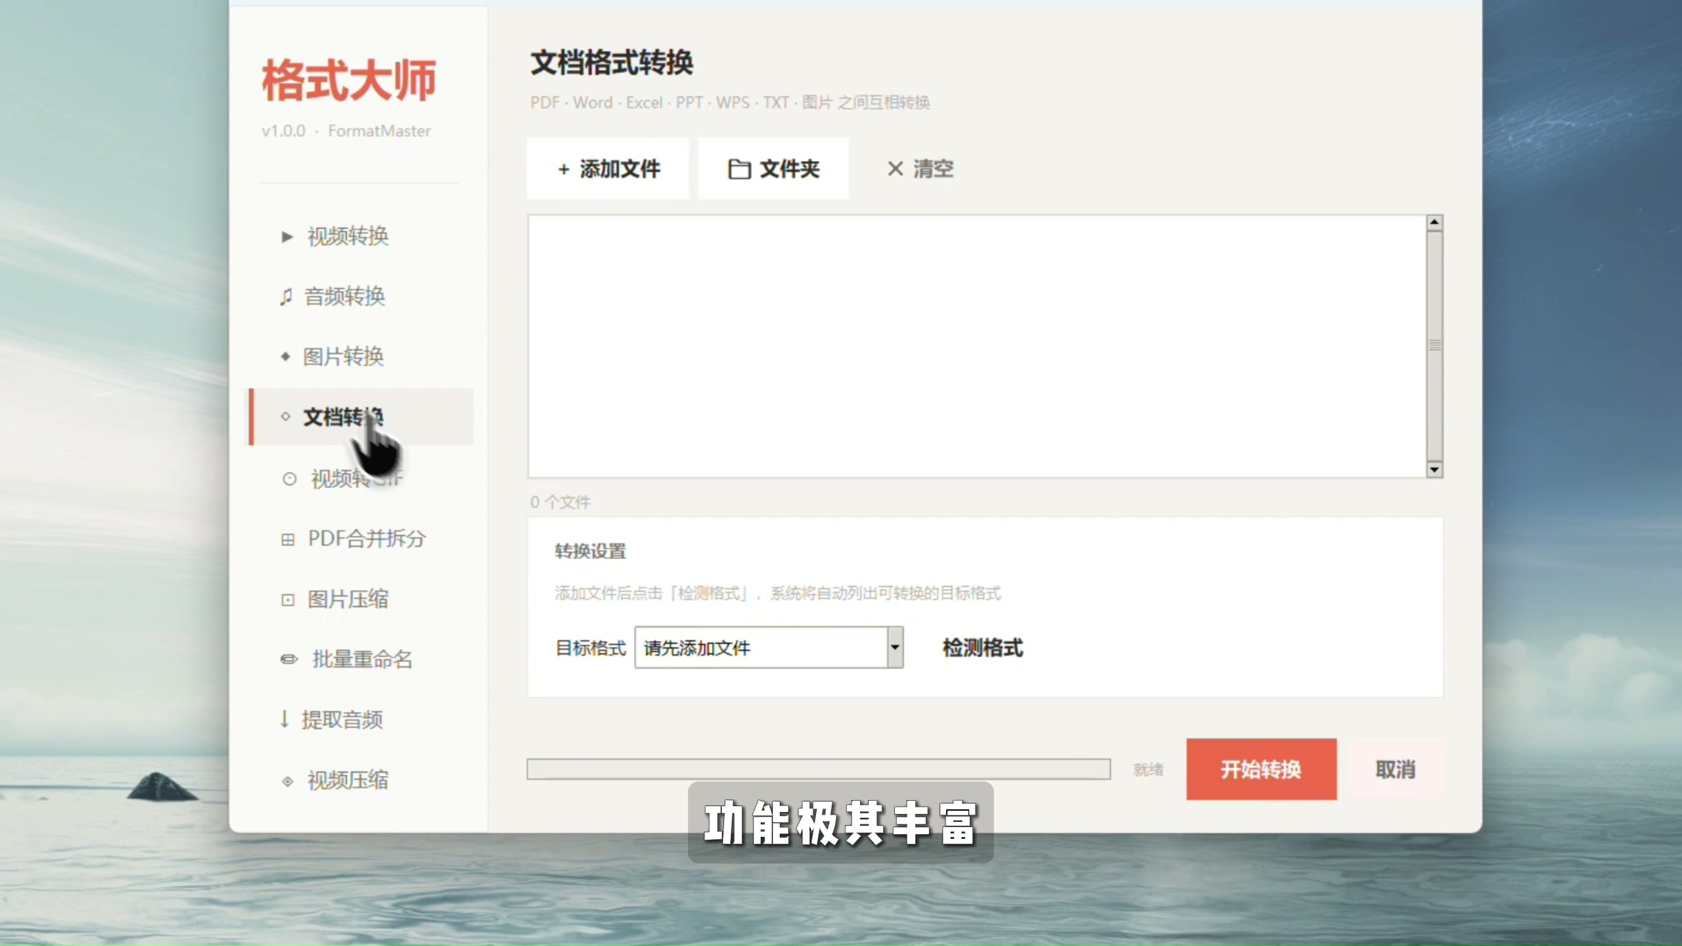Click the folder icon on 文件夹 button

pos(739,169)
